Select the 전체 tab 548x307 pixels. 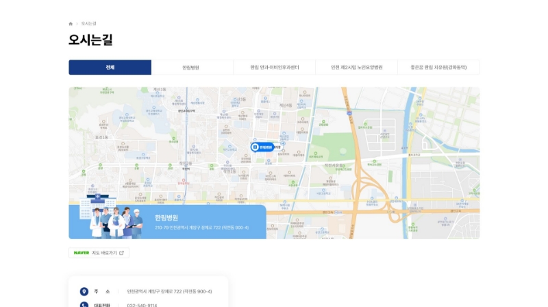(110, 67)
